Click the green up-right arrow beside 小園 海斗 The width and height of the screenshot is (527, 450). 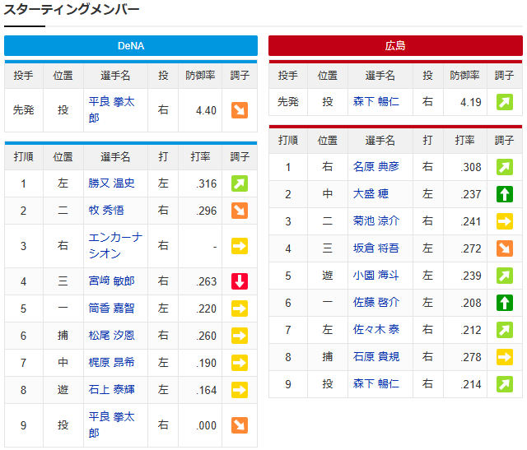click(505, 276)
